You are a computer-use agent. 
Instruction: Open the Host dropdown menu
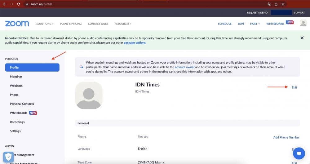[255, 24]
